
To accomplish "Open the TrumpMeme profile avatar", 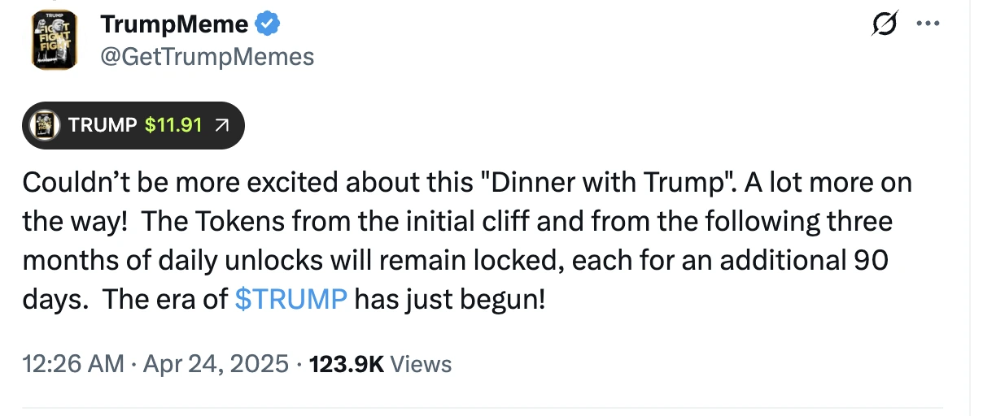I will pyautogui.click(x=53, y=41).
